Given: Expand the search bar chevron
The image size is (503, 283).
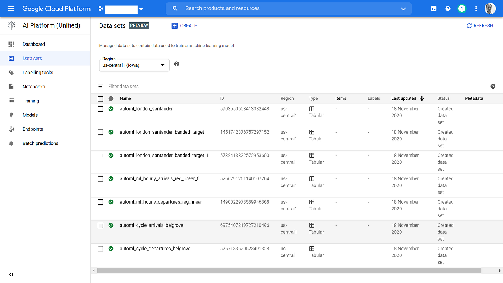Looking at the screenshot, I should click(x=403, y=9).
